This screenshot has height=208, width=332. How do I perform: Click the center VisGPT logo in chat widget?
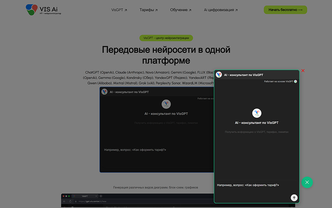pyautogui.click(x=257, y=113)
